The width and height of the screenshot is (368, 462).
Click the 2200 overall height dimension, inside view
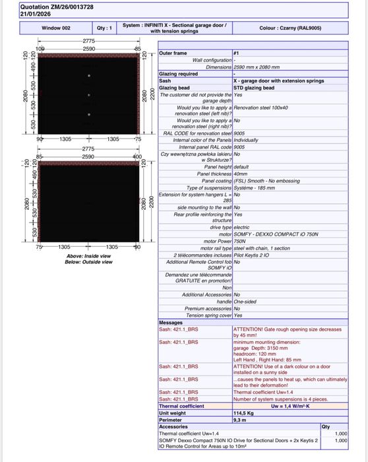(152, 94)
